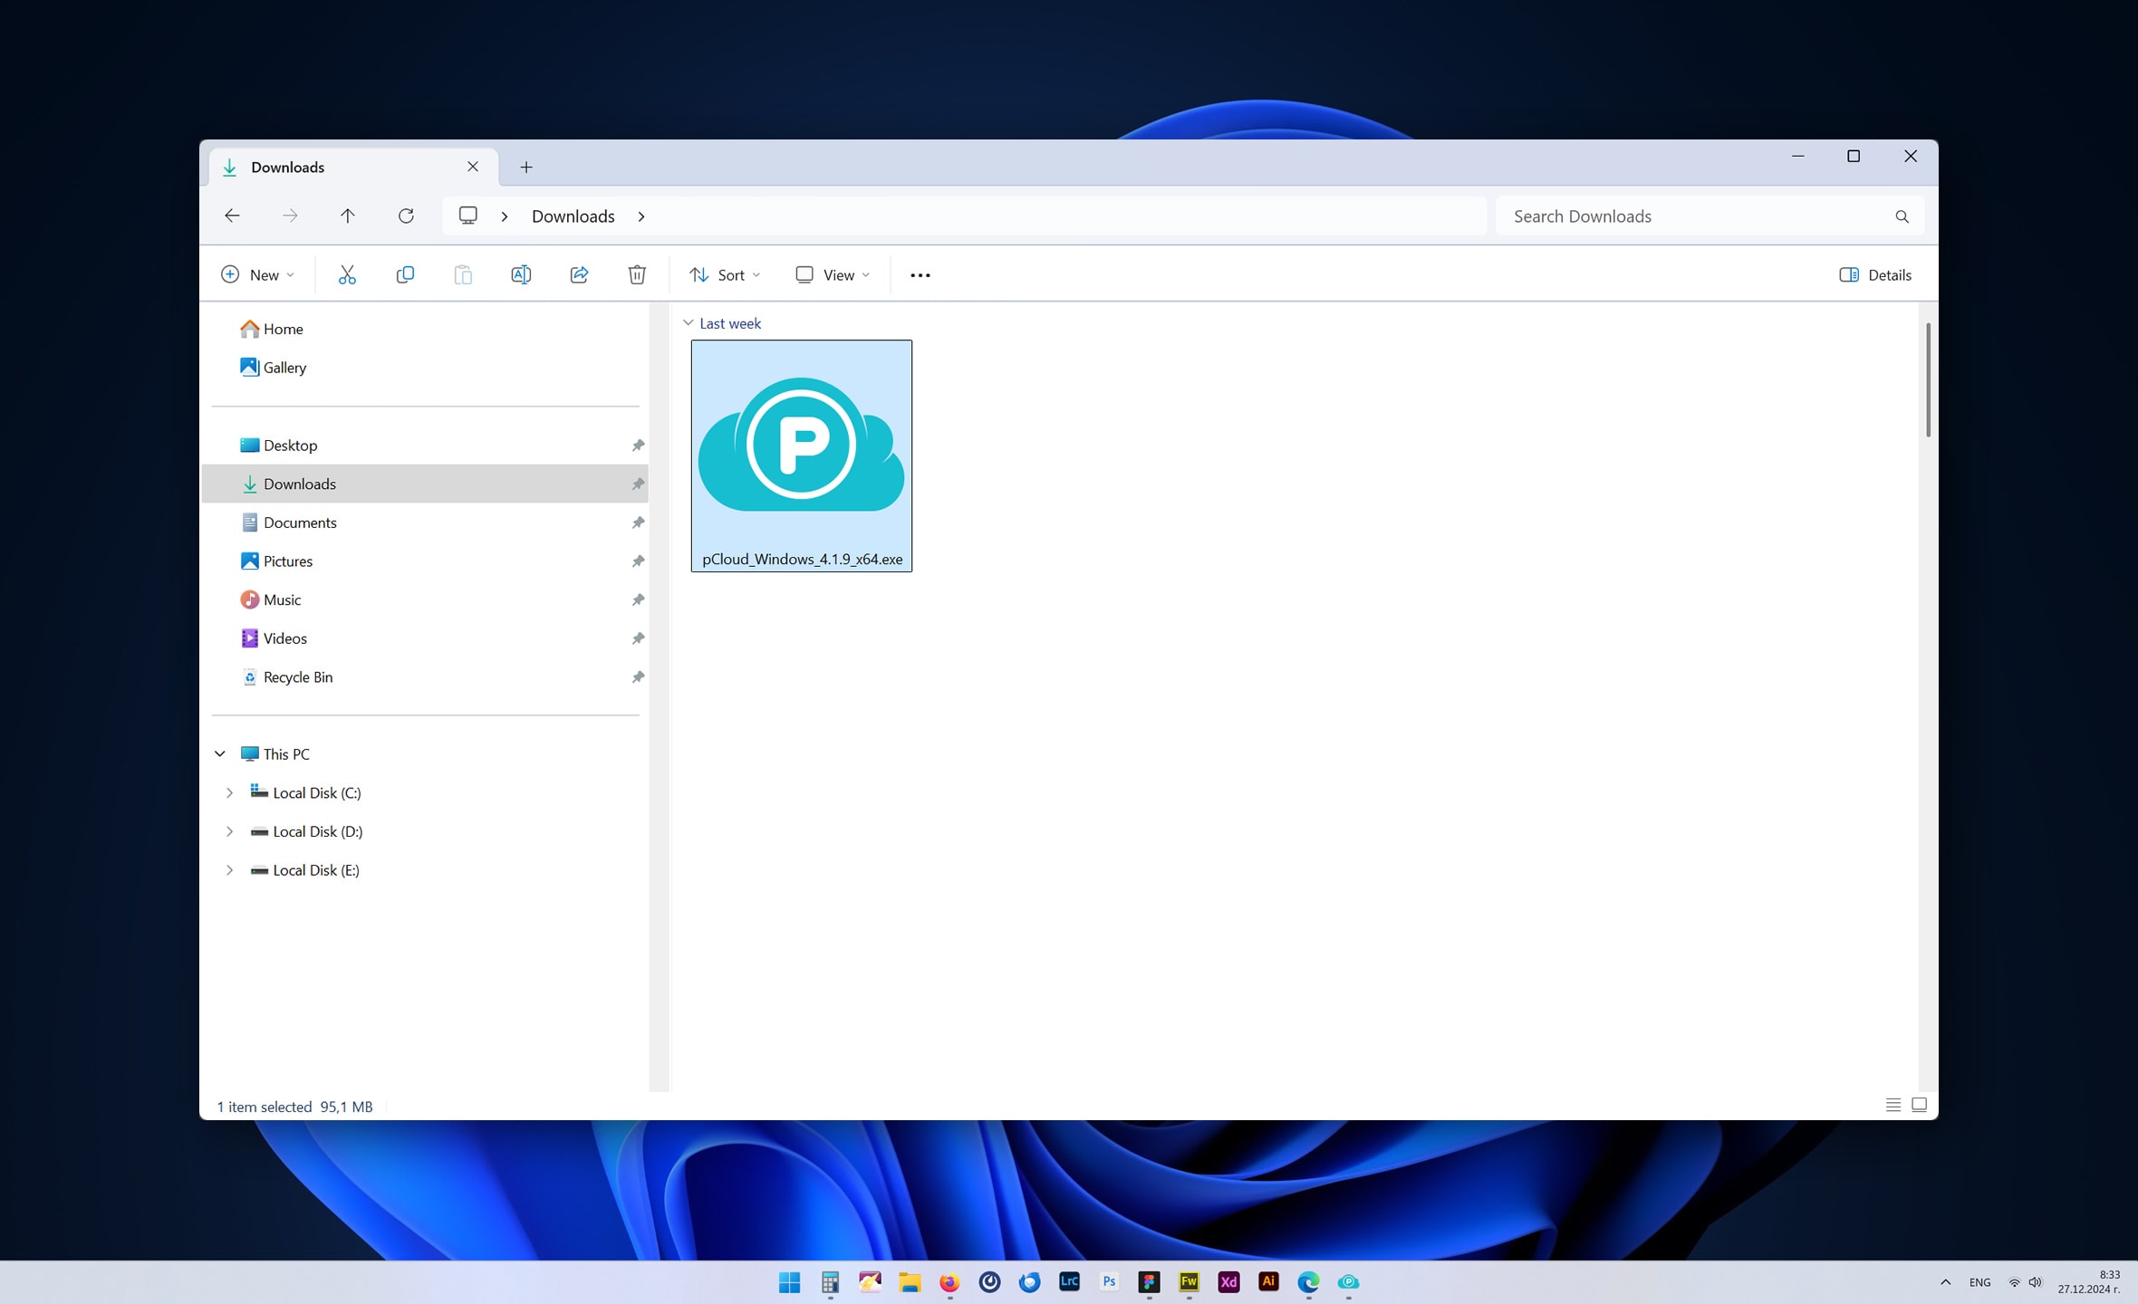Launch Adobe Photoshop from the taskbar

[x=1109, y=1281]
